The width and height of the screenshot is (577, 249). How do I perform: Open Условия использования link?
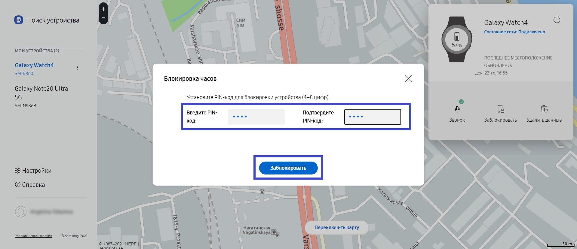click(33, 236)
